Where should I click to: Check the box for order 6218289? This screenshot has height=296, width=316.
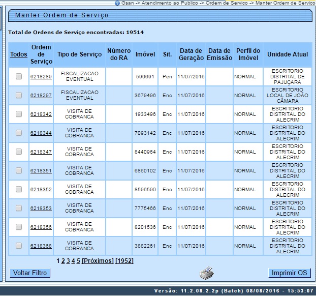pyautogui.click(x=19, y=76)
